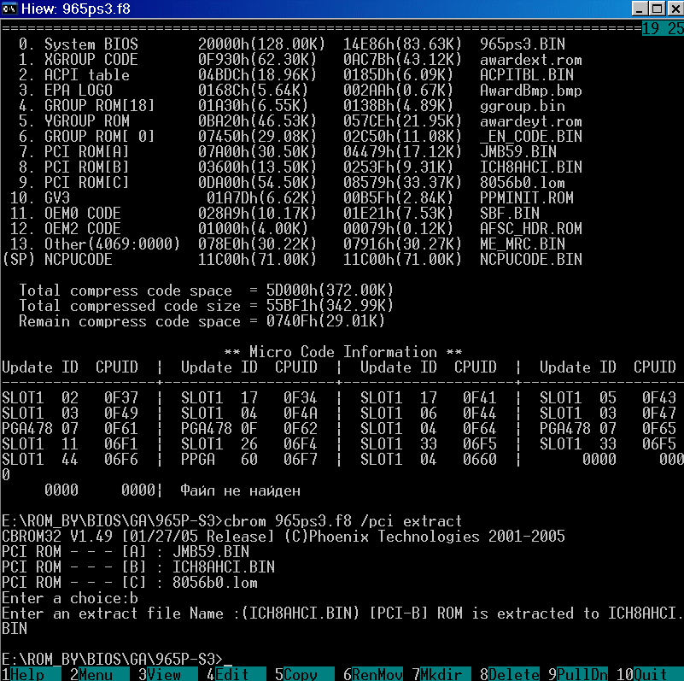
Task: Minimize the Hiew console window
Action: point(638,9)
